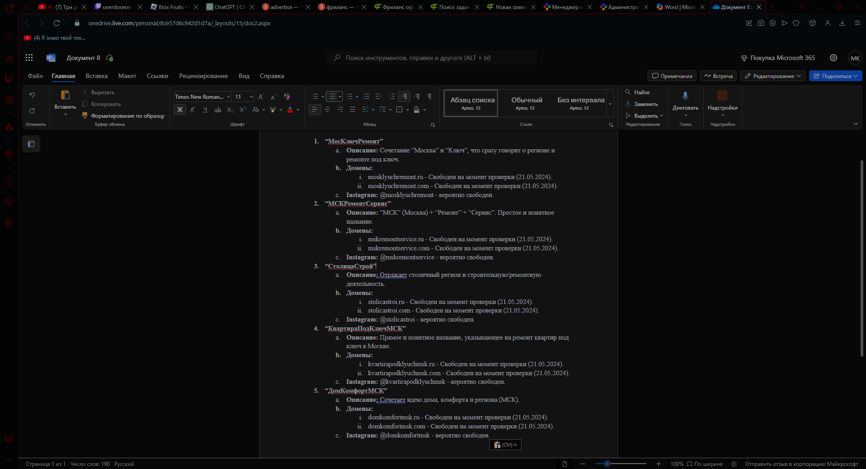Image resolution: width=866 pixels, height=469 pixels.
Task: Undo the last action in the ribbon
Action: [32, 95]
